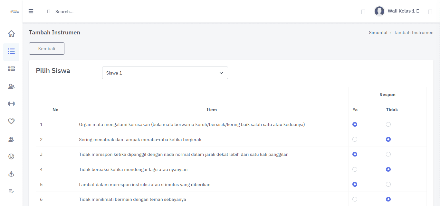Open the grid layout sidebar icon
The width and height of the screenshot is (440, 206).
11,68
